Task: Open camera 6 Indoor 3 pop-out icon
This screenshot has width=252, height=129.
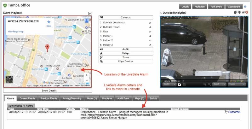Action: pos(150,45)
